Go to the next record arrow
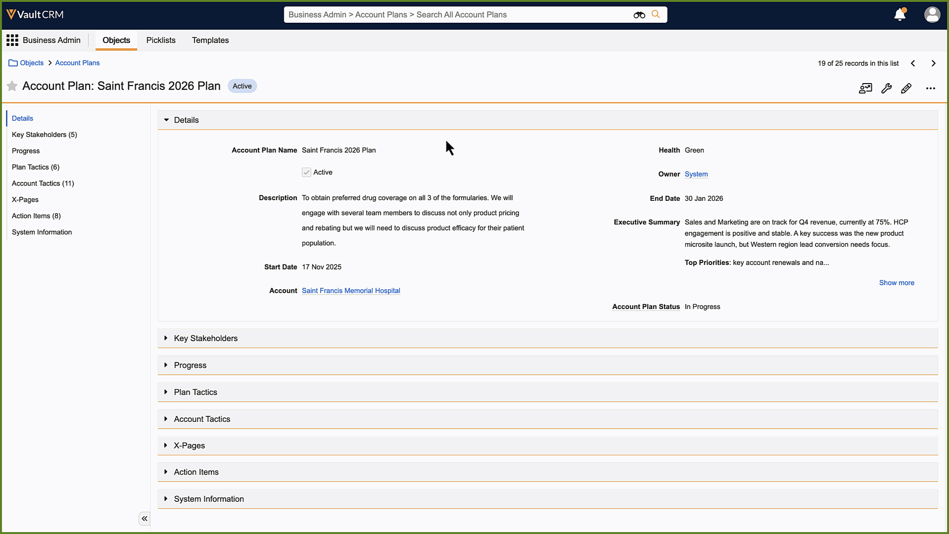The height and width of the screenshot is (534, 949). [x=933, y=63]
